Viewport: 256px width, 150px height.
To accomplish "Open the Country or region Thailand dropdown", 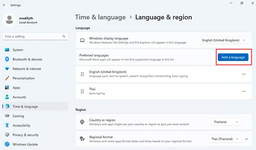I will click(x=226, y=122).
